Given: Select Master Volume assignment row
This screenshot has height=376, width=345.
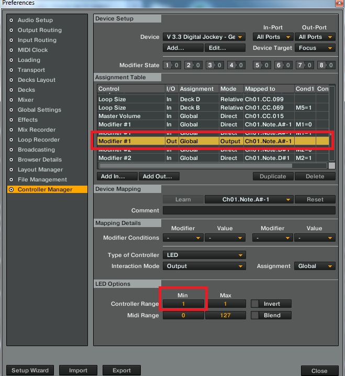Looking at the screenshot, I should [213, 116].
